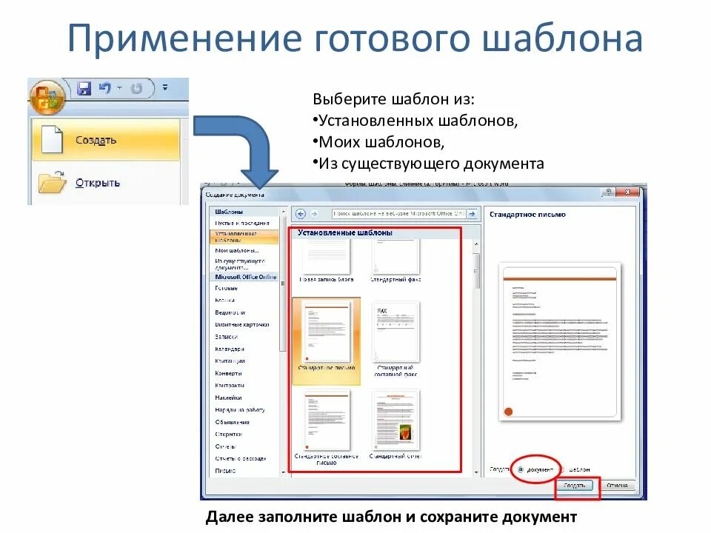Open the Customize Quick Access Toolbar dropdown
The image size is (711, 533).
point(165,87)
